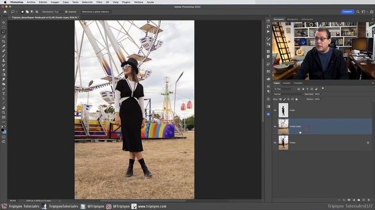This screenshot has height=210, width=375.
Task: Open the Filtro menu
Action: (x=99, y=2)
